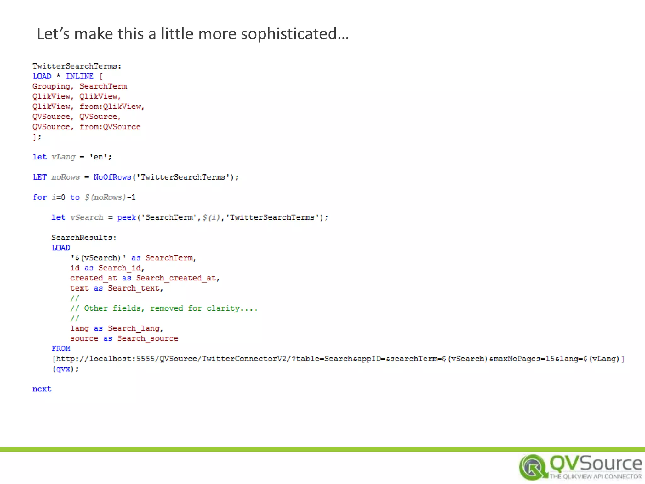This screenshot has height=484, width=645.
Task: Click the 'next' keyword at bottom
Action: tap(42, 389)
